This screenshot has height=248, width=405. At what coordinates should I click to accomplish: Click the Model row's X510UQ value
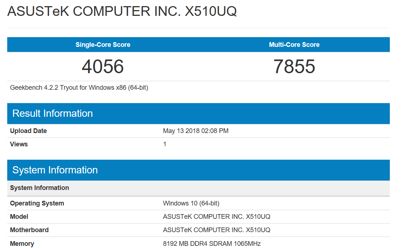click(x=216, y=217)
